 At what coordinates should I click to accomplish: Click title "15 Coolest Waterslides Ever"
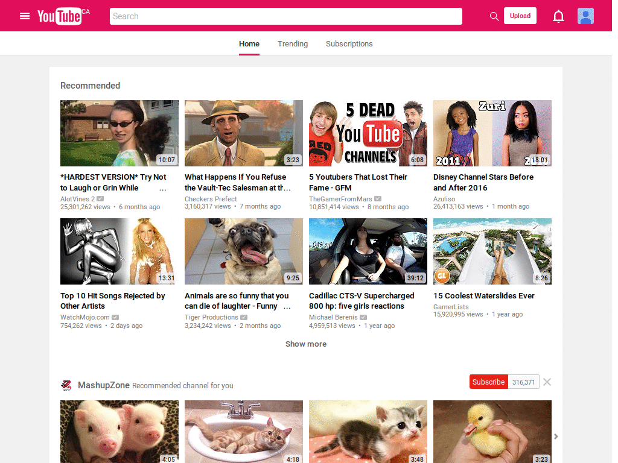coord(483,295)
